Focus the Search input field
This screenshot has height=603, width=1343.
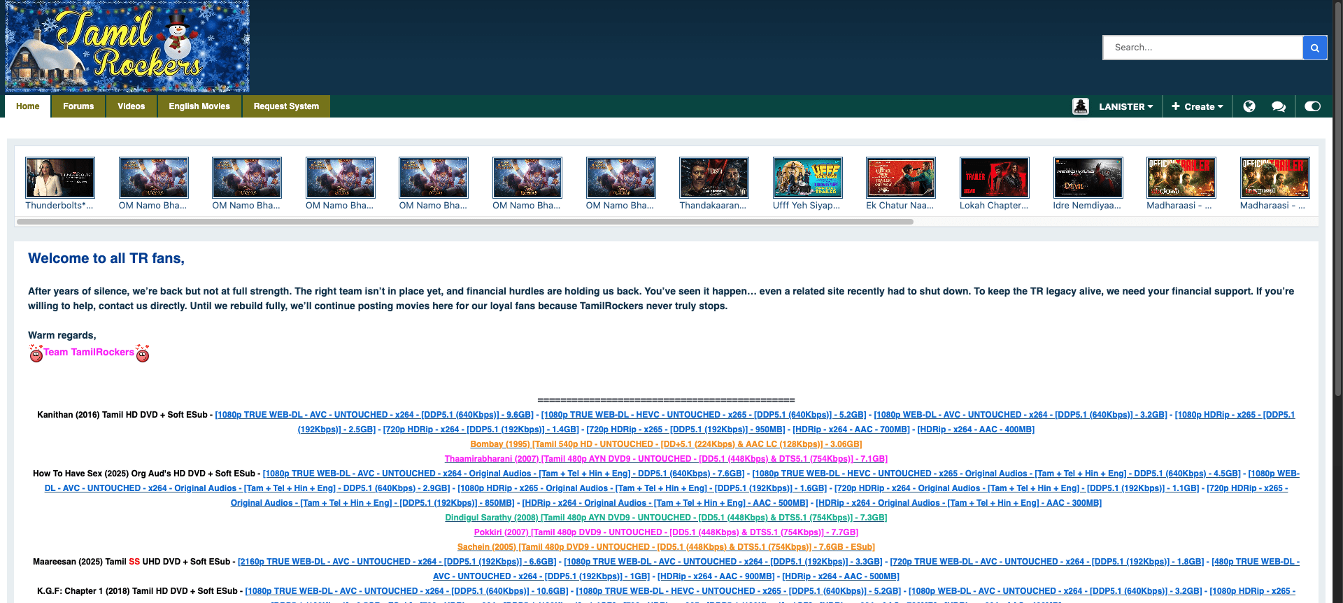coord(1203,48)
